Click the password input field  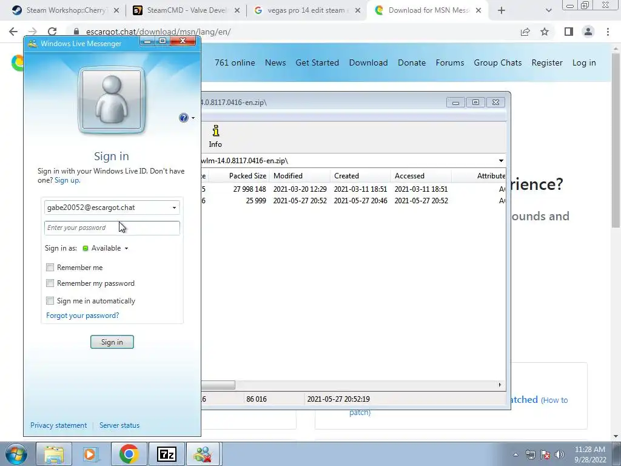[x=112, y=228]
